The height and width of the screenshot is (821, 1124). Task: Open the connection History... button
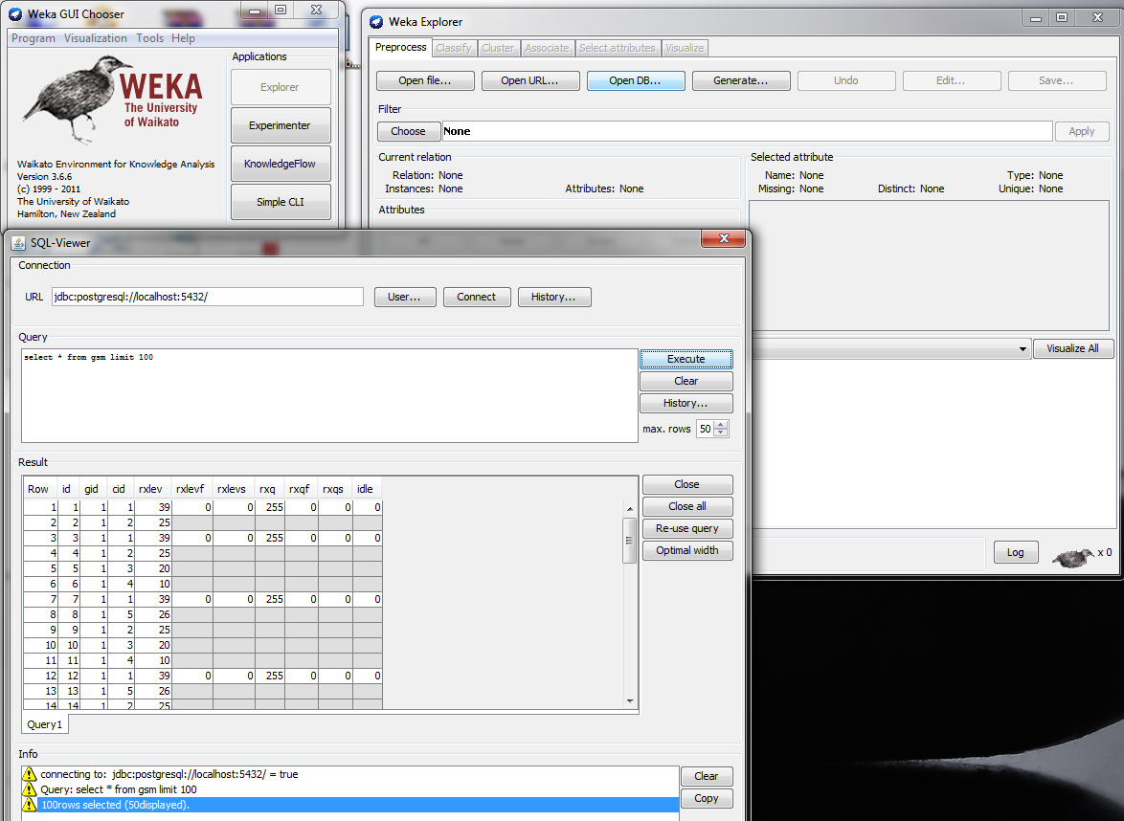(554, 297)
